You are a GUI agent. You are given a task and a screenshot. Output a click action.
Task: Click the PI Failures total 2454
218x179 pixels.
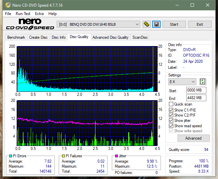tap(100, 171)
